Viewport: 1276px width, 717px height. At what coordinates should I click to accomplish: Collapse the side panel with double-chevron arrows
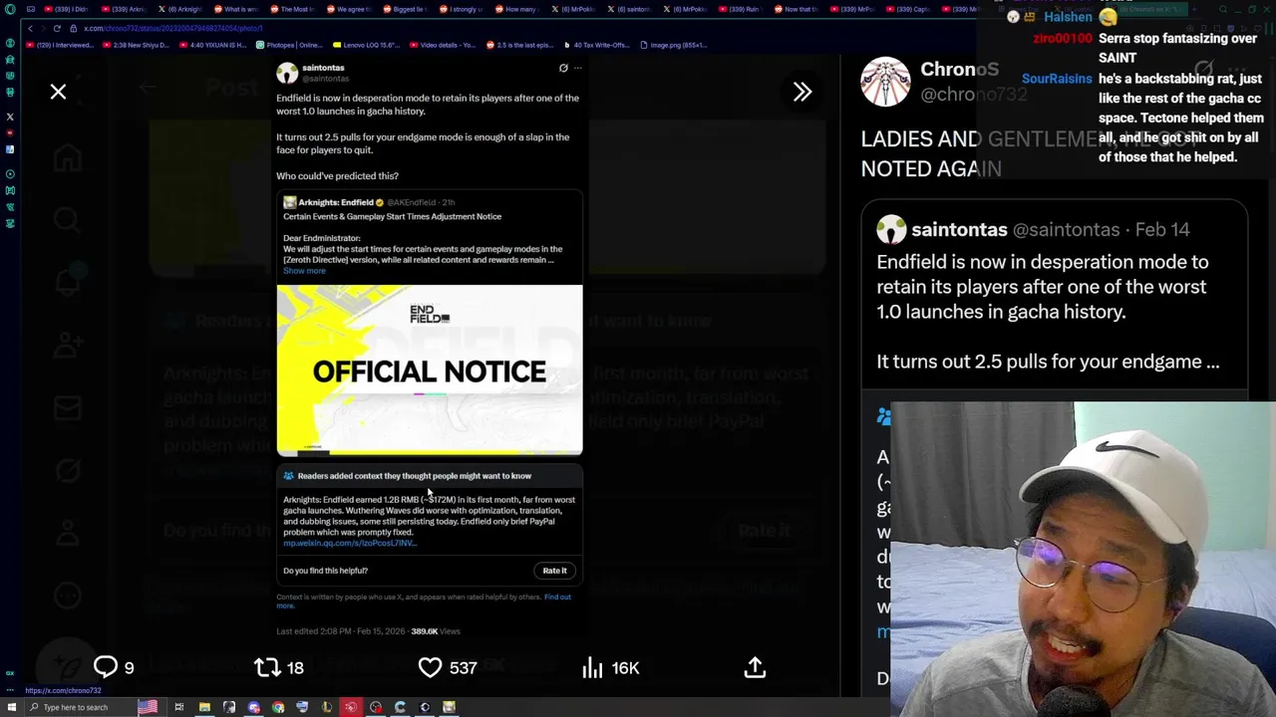[x=802, y=92]
